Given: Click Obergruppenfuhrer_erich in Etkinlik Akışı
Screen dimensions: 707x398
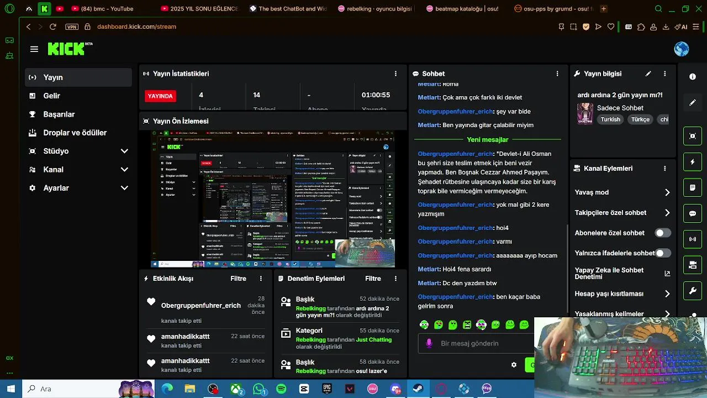Looking at the screenshot, I should tap(201, 306).
